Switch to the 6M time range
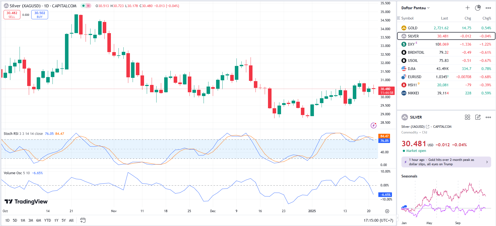The height and width of the screenshot is (226, 496). tap(39, 220)
